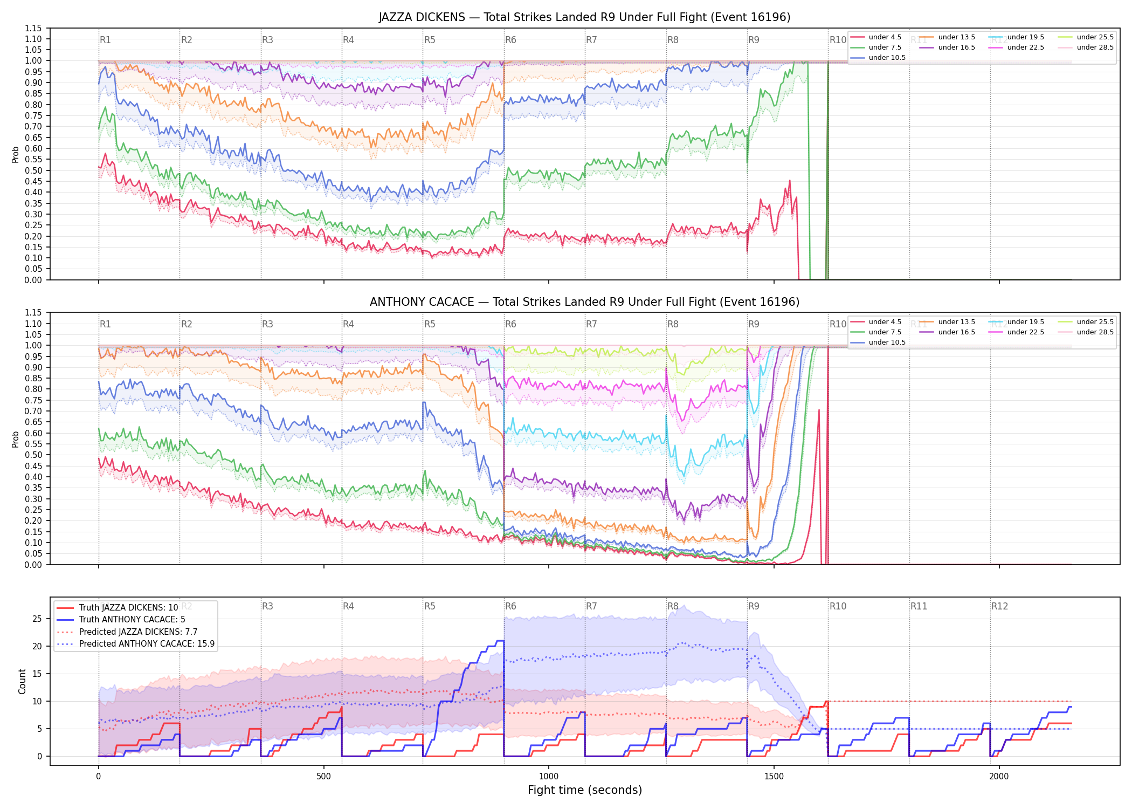
Task: Click the R5 round marker in middle chart
Action: pos(430,324)
